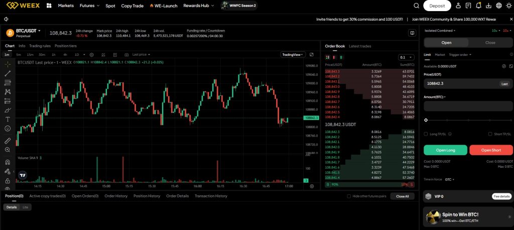Show both bids and asks order book view
The width and height of the screenshot is (514, 230).
coord(327,57)
